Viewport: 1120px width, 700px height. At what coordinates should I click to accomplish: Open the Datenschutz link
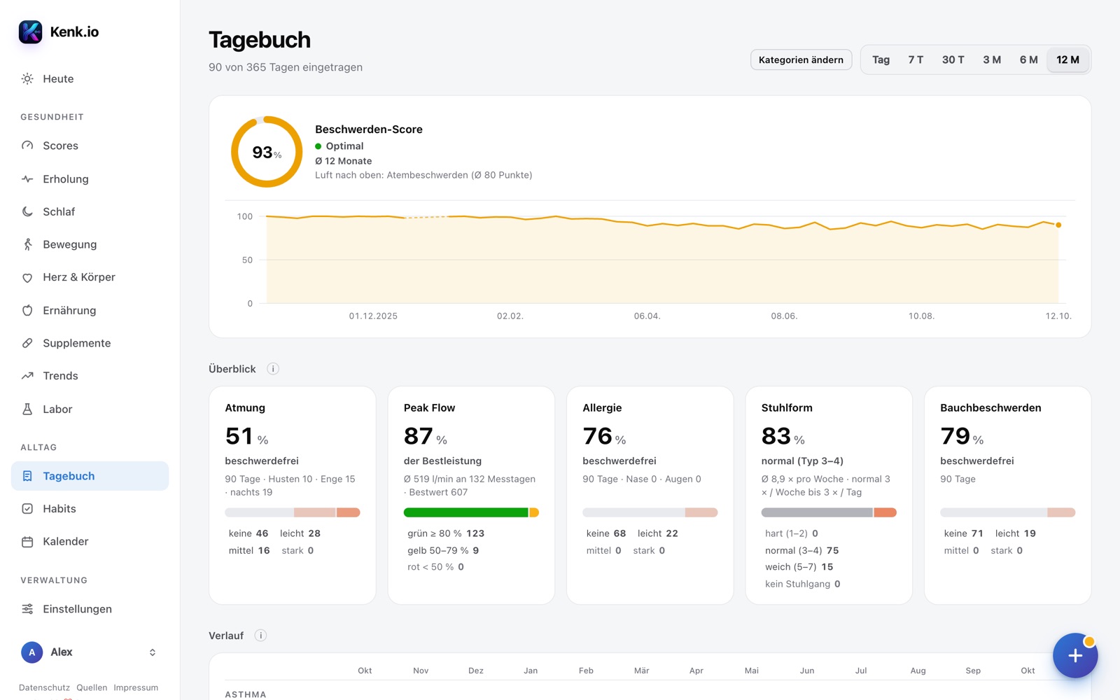[44, 687]
